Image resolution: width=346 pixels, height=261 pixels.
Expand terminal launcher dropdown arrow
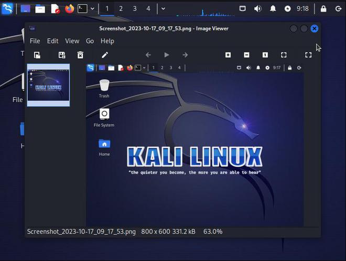coord(92,8)
